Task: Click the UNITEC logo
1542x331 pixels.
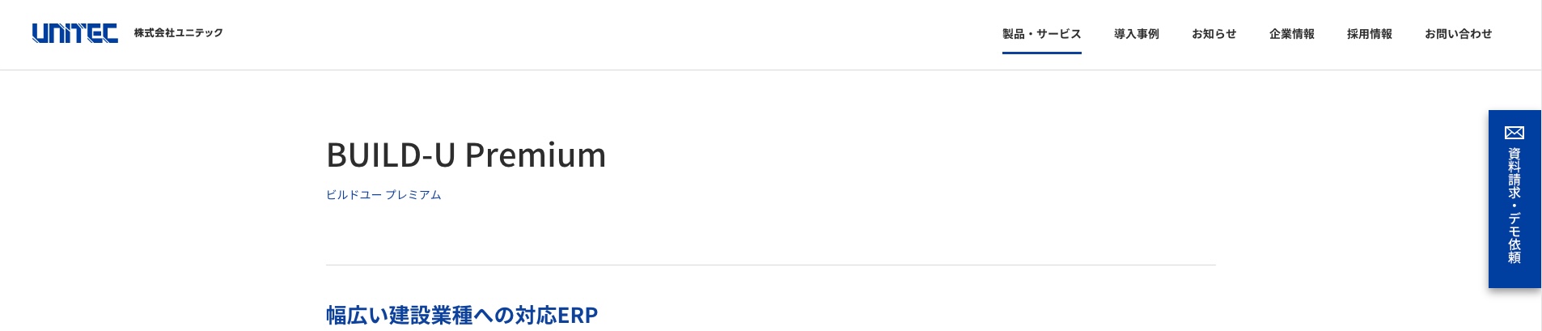Action: [x=74, y=33]
